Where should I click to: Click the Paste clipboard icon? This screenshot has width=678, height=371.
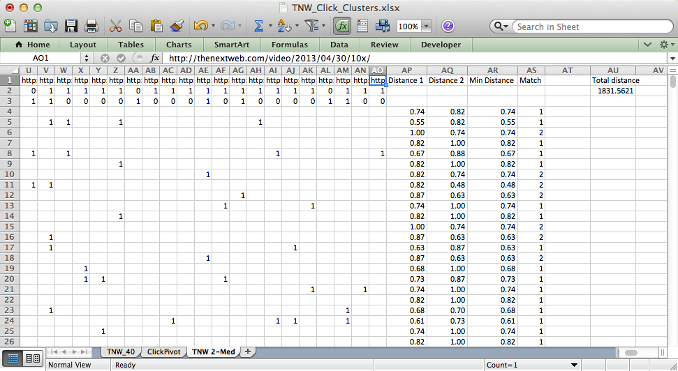(157, 26)
